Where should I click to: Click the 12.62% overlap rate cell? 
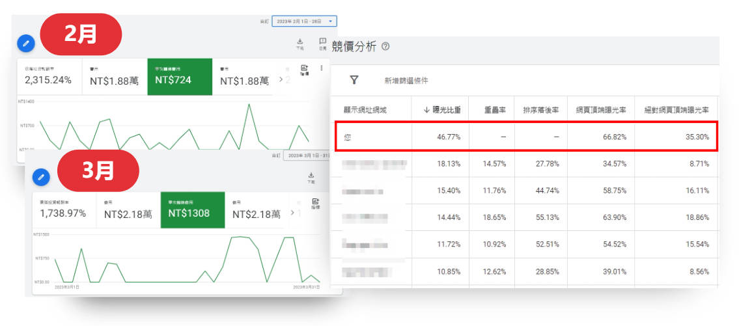(x=494, y=271)
